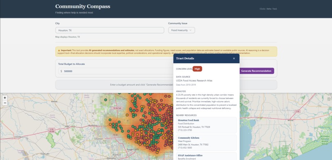Click the warning icon in the notice banner
The image size is (332, 160).
click(x=59, y=50)
